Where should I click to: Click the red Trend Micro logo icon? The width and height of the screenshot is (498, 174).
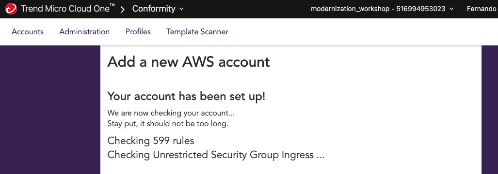tap(11, 9)
